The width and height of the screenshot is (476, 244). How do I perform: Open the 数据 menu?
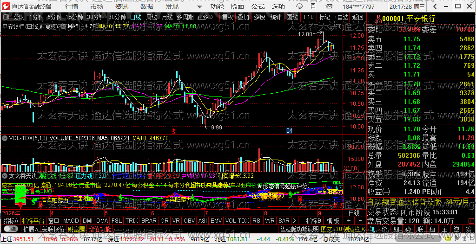pyautogui.click(x=147, y=6)
